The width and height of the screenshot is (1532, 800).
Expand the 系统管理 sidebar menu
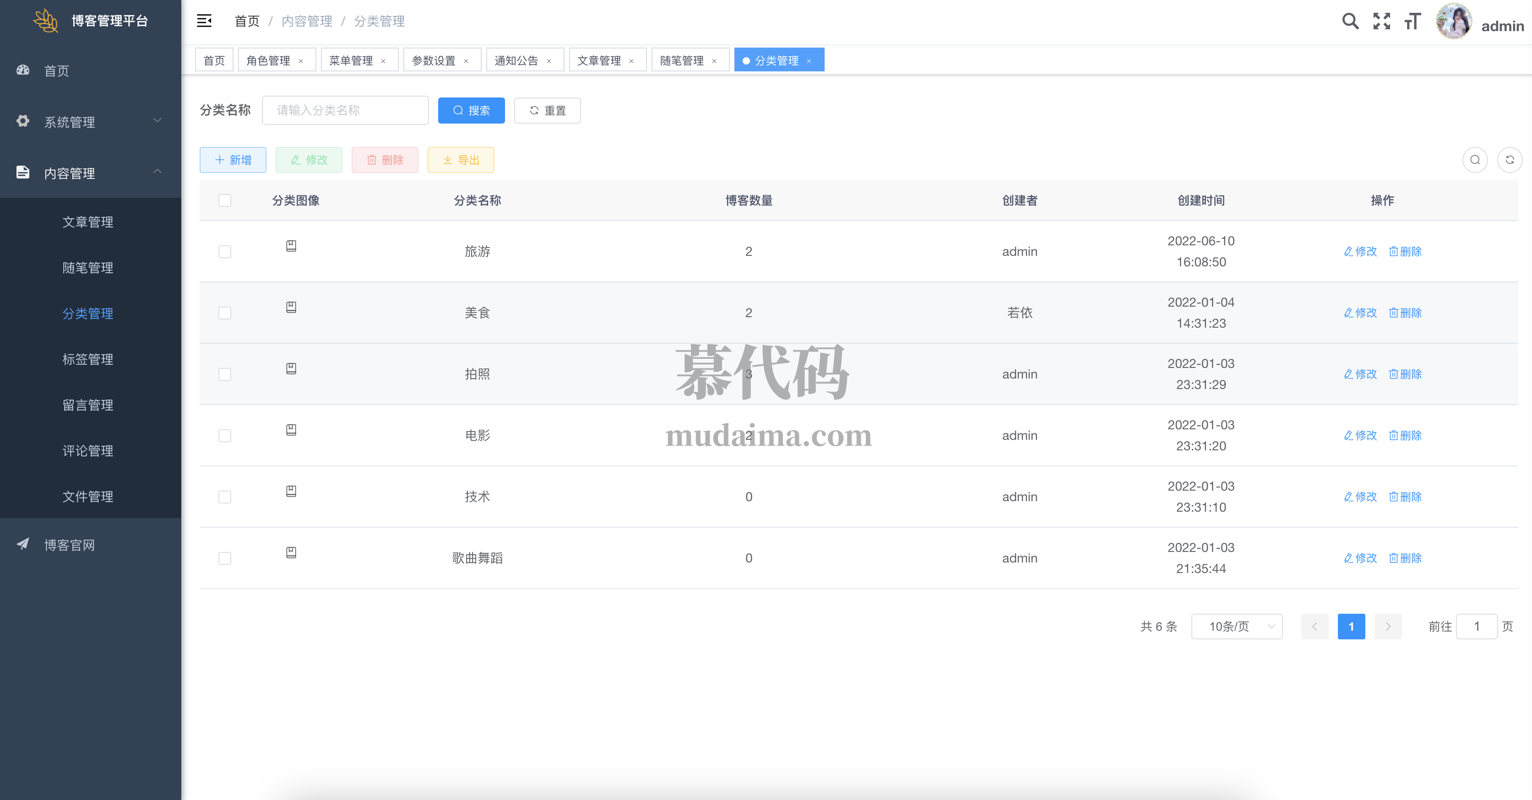[x=90, y=122]
